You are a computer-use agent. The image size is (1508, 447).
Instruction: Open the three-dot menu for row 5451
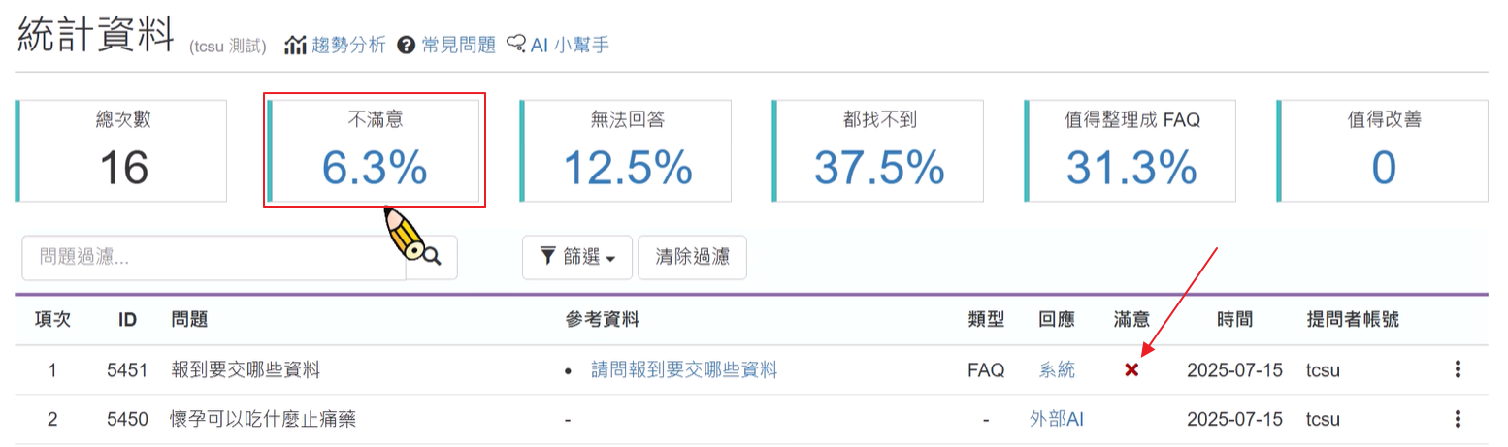point(1457,369)
